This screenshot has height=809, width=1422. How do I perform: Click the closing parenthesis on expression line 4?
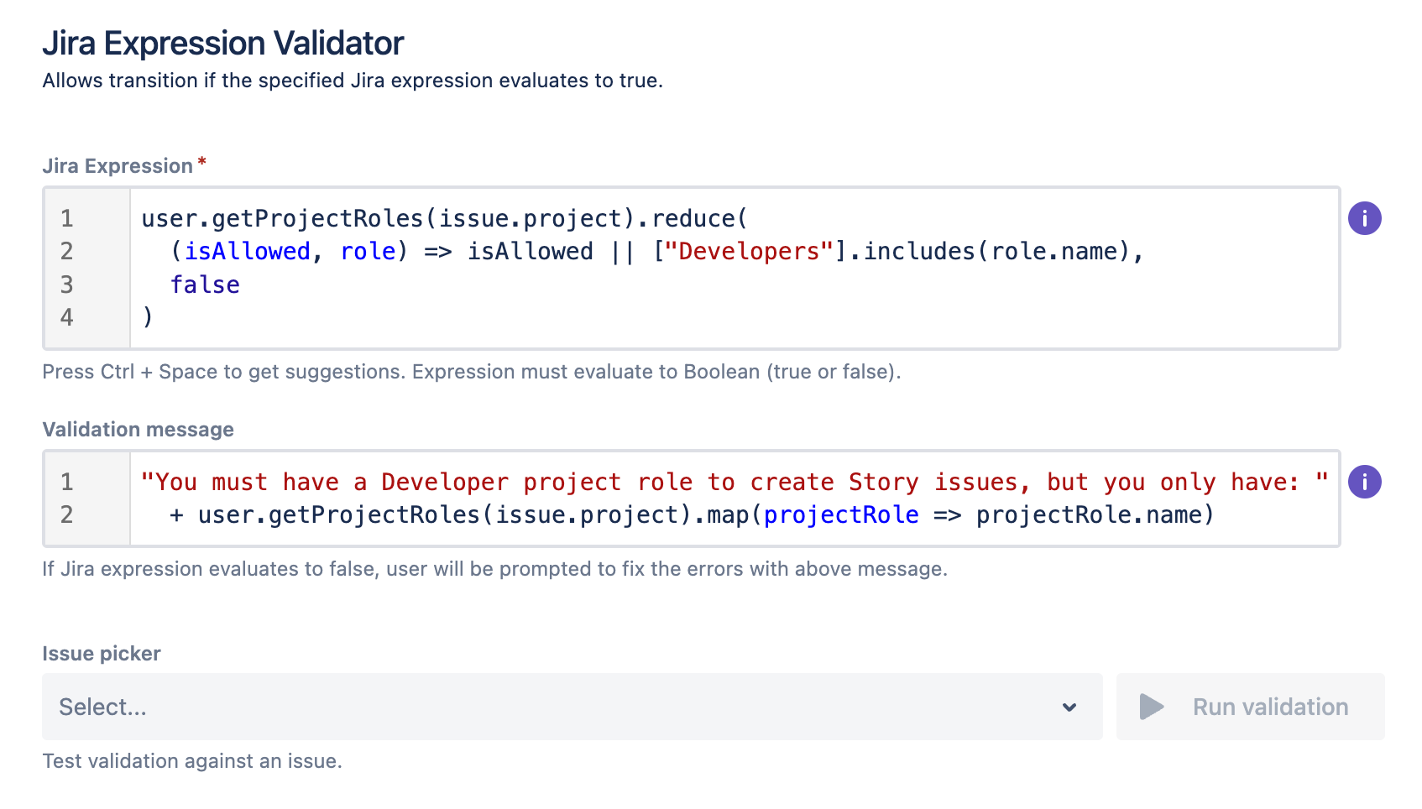click(148, 317)
